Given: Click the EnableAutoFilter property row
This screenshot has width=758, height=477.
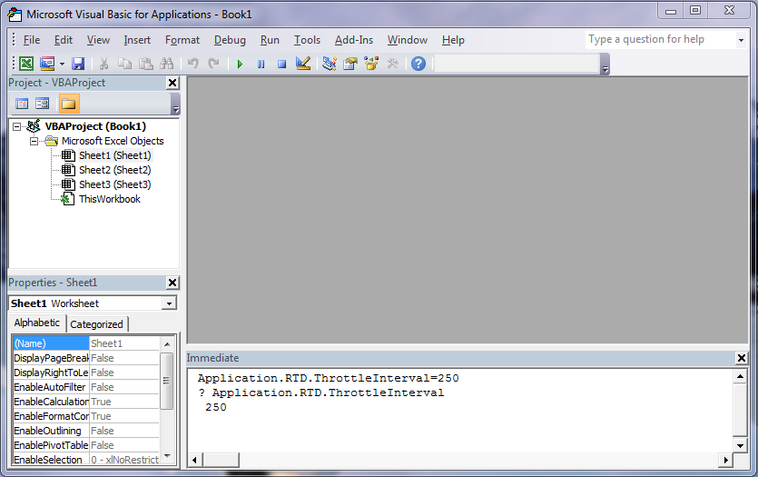Looking at the screenshot, I should 86,387.
